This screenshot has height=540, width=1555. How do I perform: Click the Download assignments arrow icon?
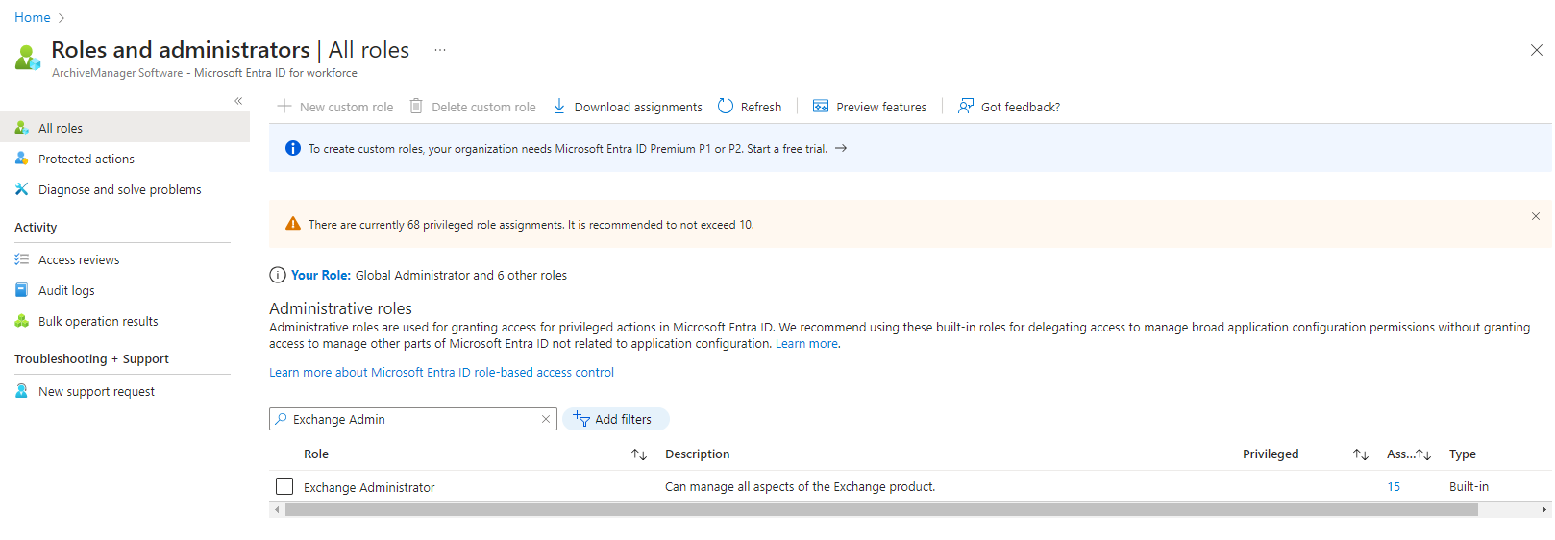(559, 107)
